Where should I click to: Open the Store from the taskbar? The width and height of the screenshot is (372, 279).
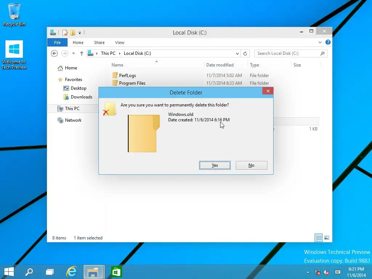[116, 272]
